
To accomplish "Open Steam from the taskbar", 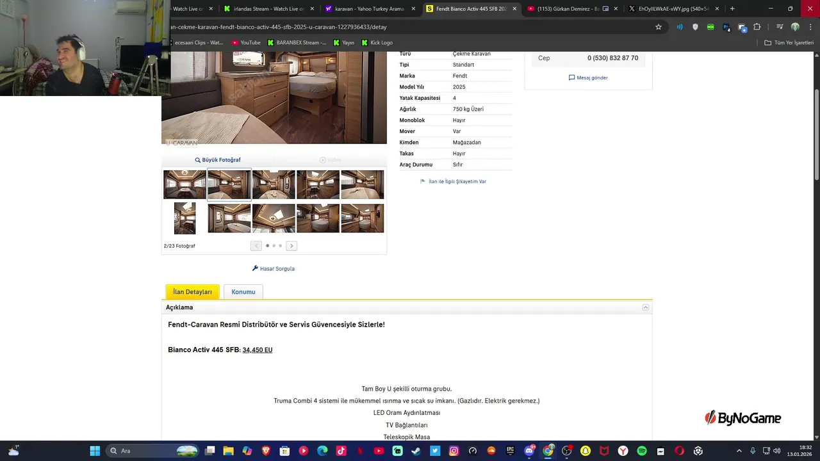I will pyautogui.click(x=416, y=451).
